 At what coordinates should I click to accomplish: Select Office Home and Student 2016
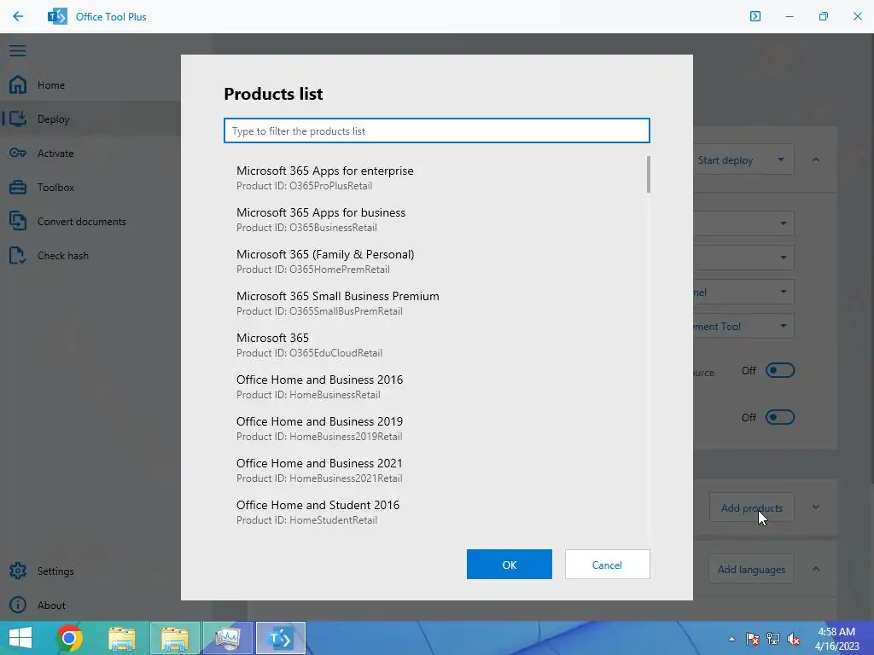[436, 512]
